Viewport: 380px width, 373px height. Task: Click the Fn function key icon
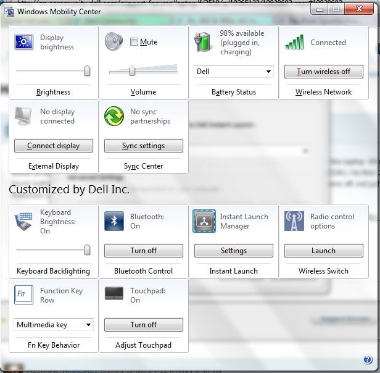coord(23,295)
